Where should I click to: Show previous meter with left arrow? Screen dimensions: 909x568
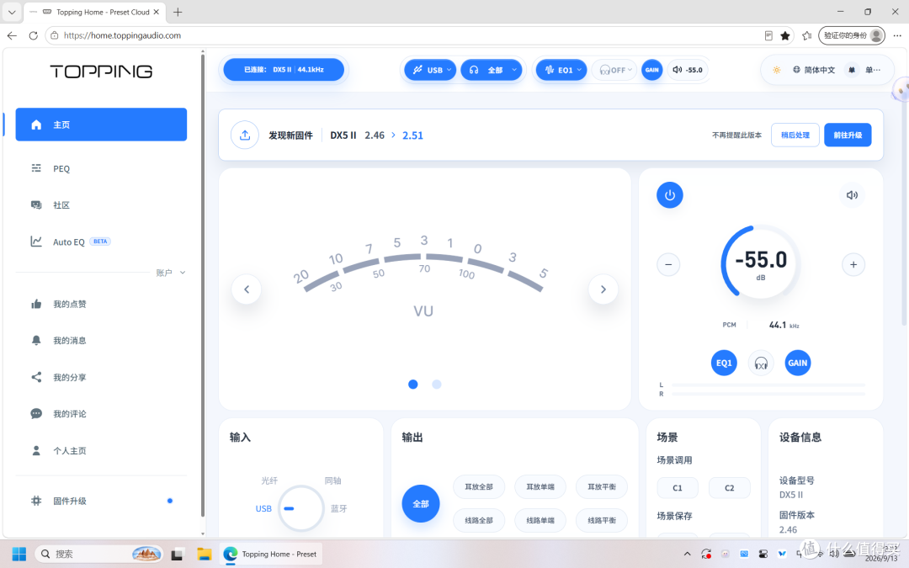(x=247, y=289)
